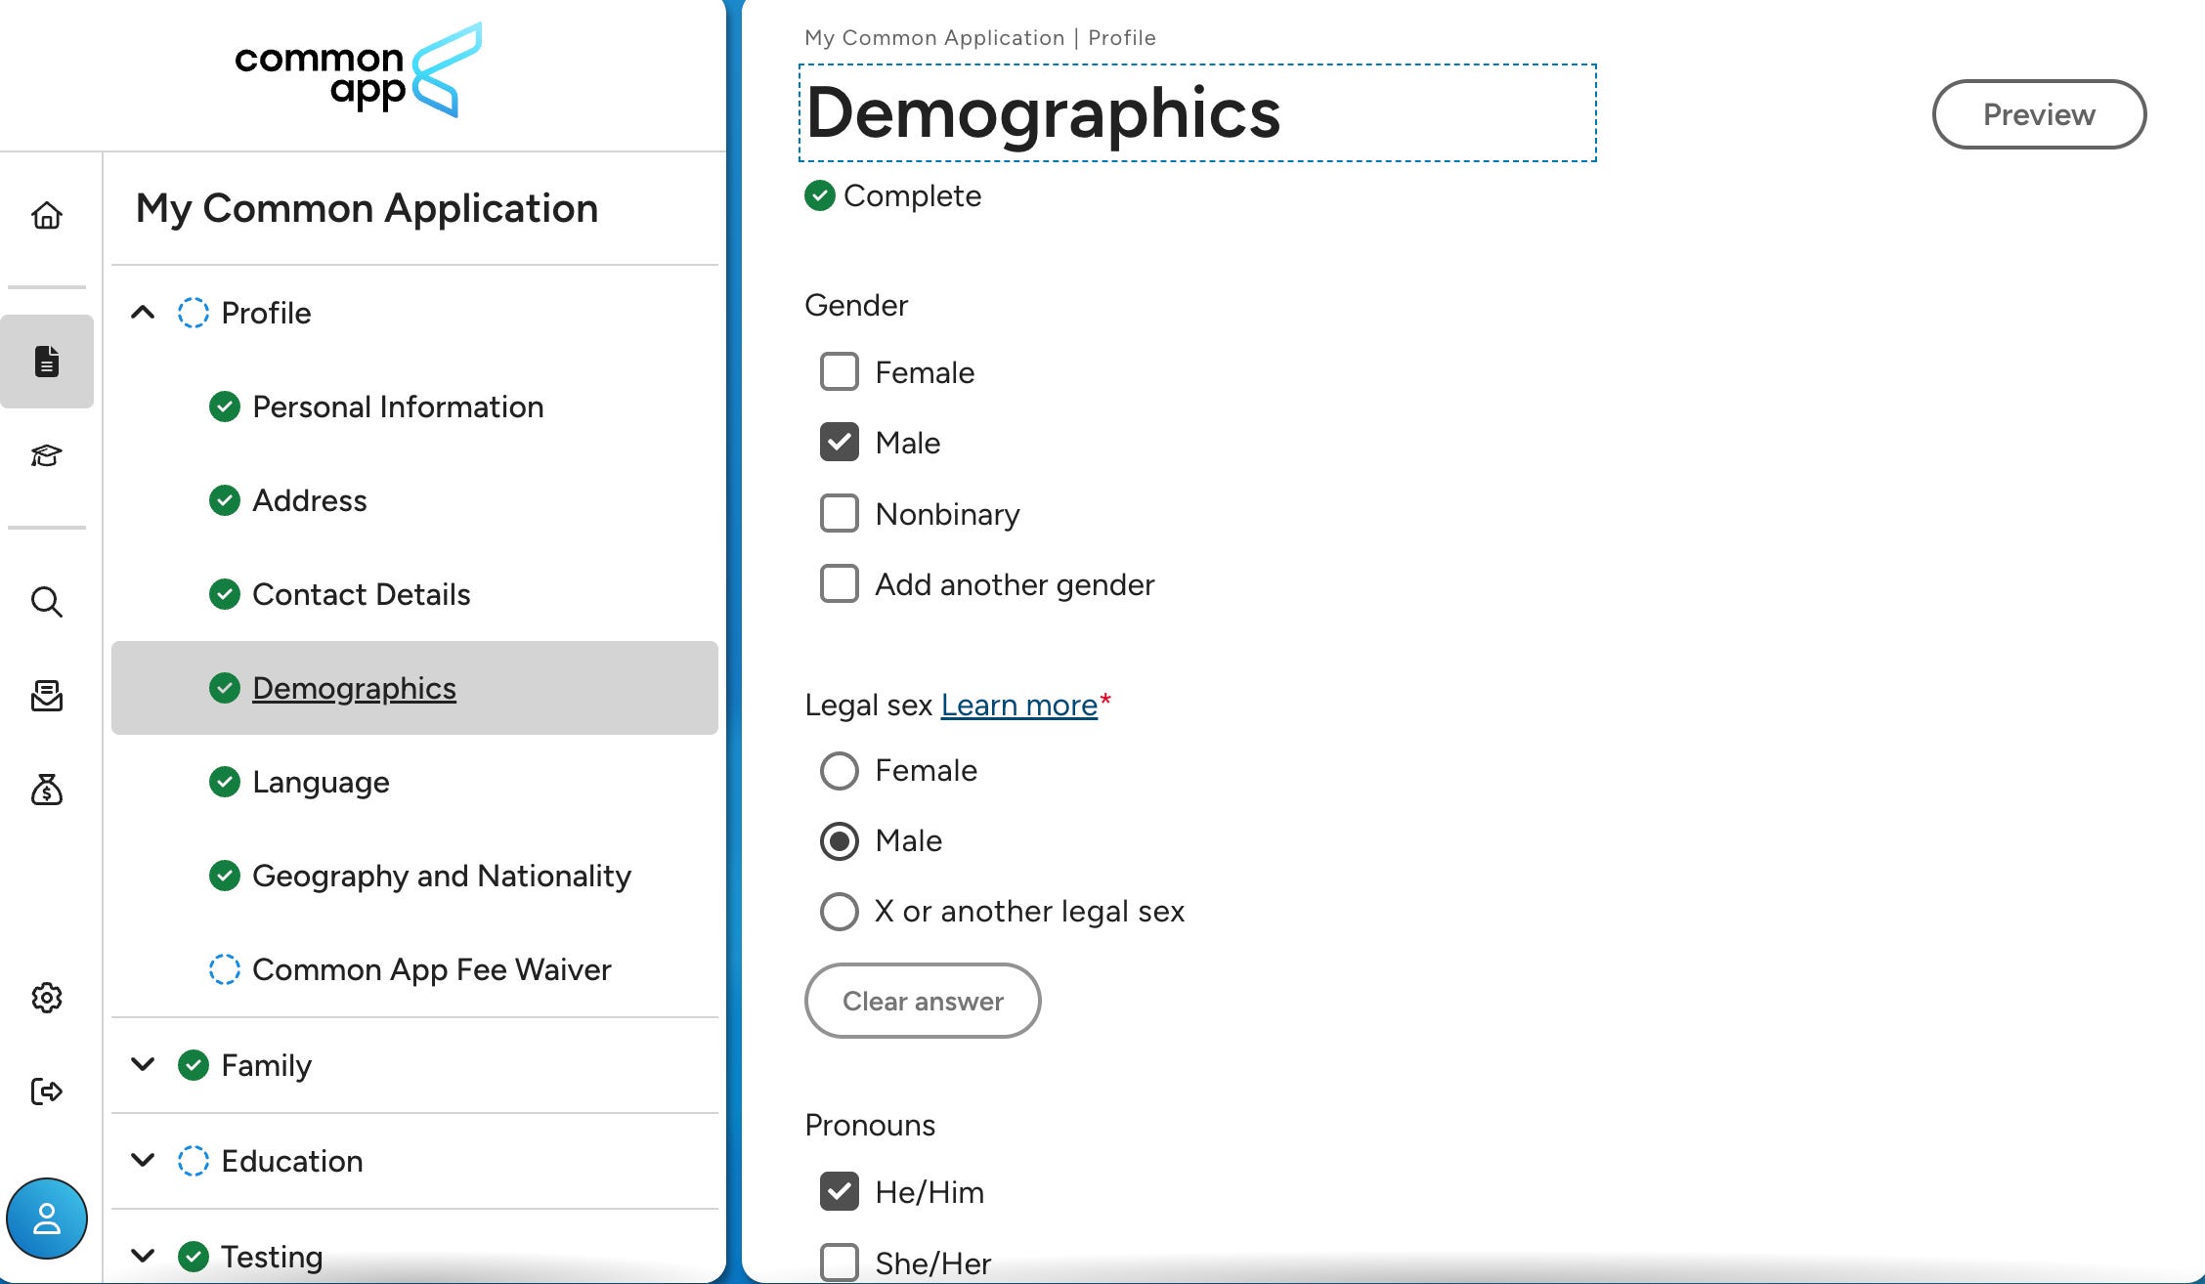This screenshot has height=1284, width=2205.
Task: Collapse the Profile section chevron
Action: point(143,313)
